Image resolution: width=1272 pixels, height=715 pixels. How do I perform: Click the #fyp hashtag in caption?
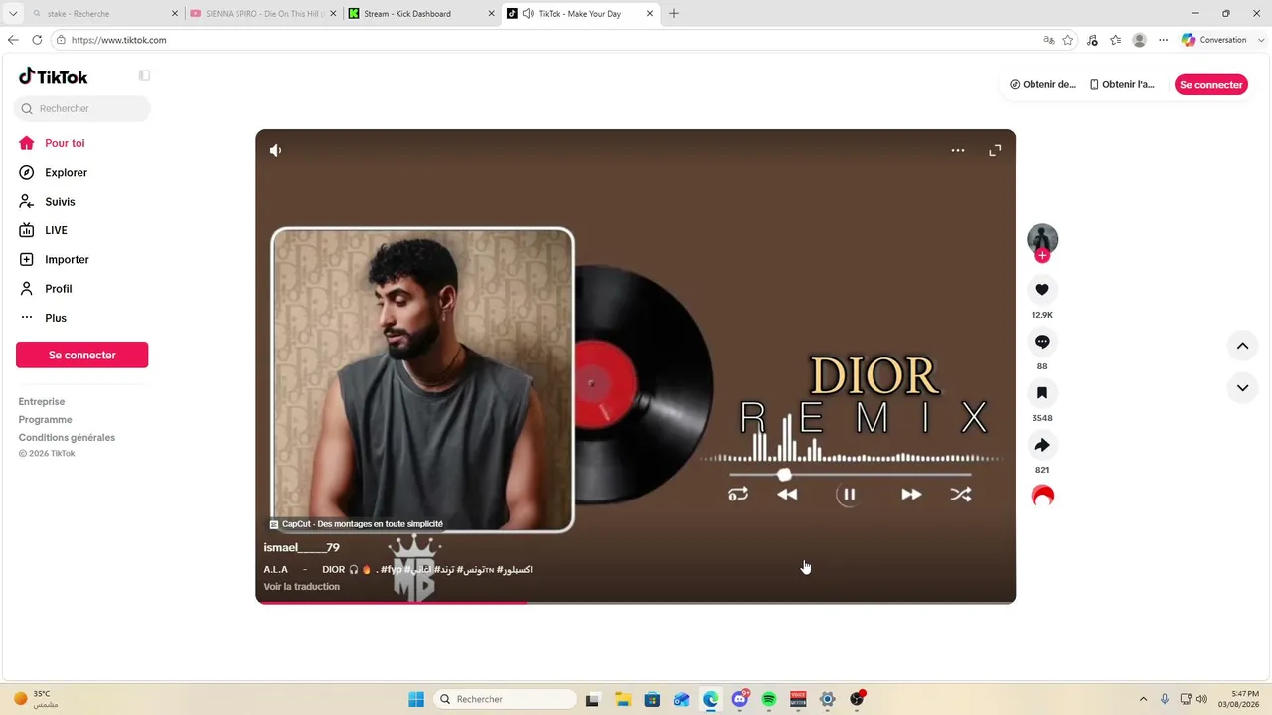tap(391, 569)
